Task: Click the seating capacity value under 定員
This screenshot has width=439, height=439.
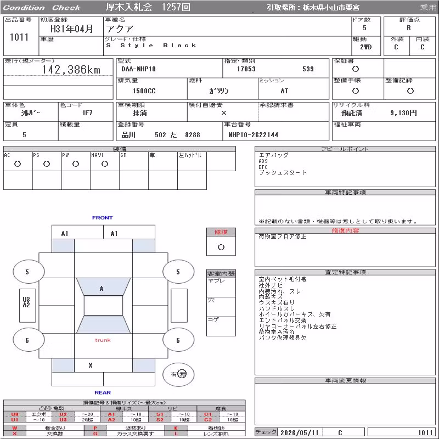Action: pyautogui.click(x=24, y=134)
